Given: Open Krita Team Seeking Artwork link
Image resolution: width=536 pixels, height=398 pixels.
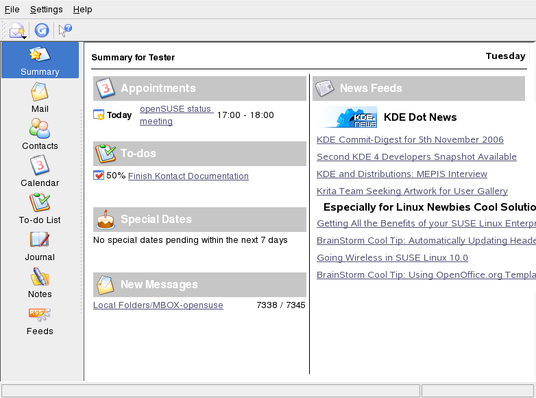Looking at the screenshot, I should click(x=412, y=191).
